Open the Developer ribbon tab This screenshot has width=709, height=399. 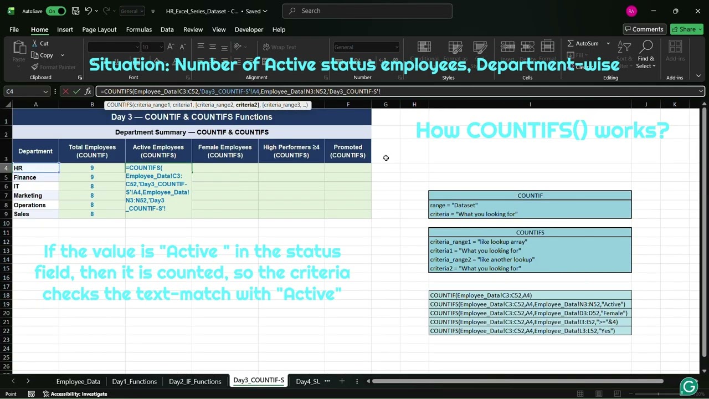click(249, 29)
